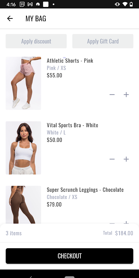Open Super Scrunch Leggings product image
Viewport: 139px width, 278px height.
23,205
